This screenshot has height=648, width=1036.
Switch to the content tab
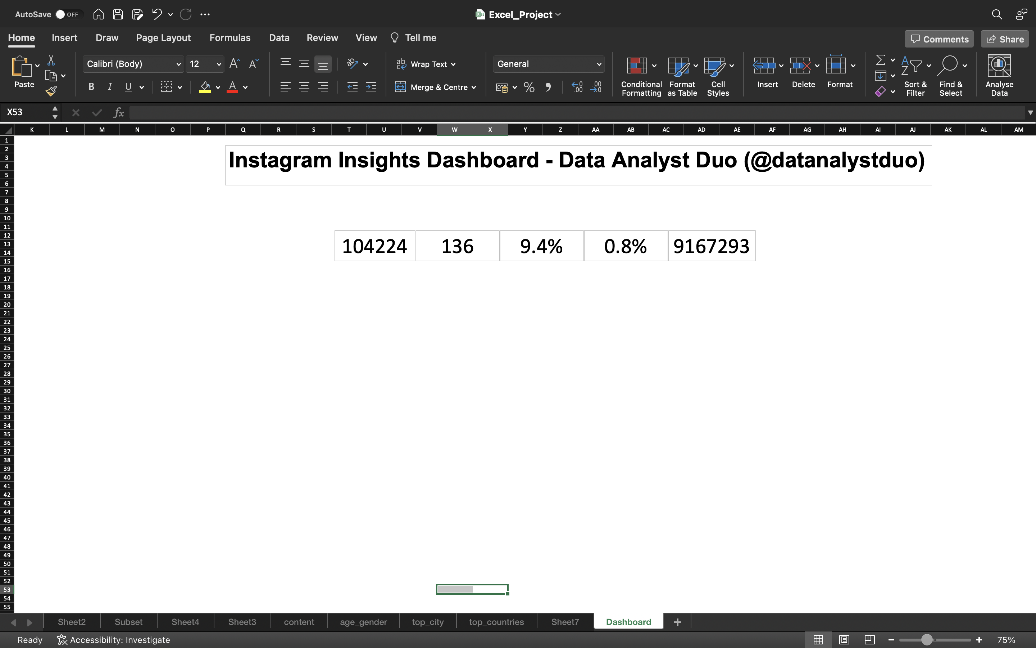[x=298, y=621]
